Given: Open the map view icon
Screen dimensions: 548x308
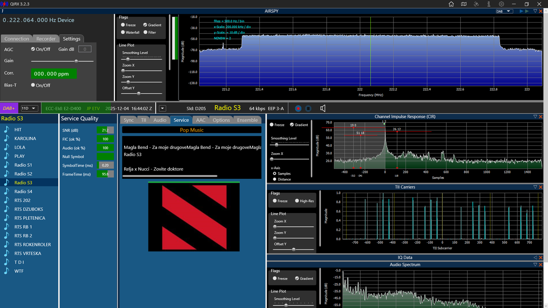Looking at the screenshot, I should pyautogui.click(x=464, y=4).
